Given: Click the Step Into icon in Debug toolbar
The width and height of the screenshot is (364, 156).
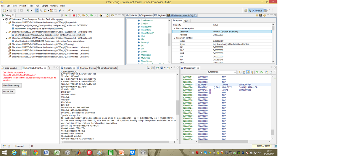Looking at the screenshot, I should pyautogui.click(x=79, y=15).
